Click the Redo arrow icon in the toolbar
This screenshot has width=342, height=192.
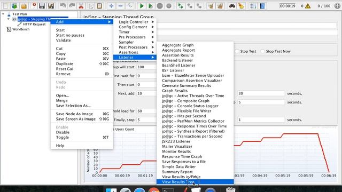click(x=72, y=6)
